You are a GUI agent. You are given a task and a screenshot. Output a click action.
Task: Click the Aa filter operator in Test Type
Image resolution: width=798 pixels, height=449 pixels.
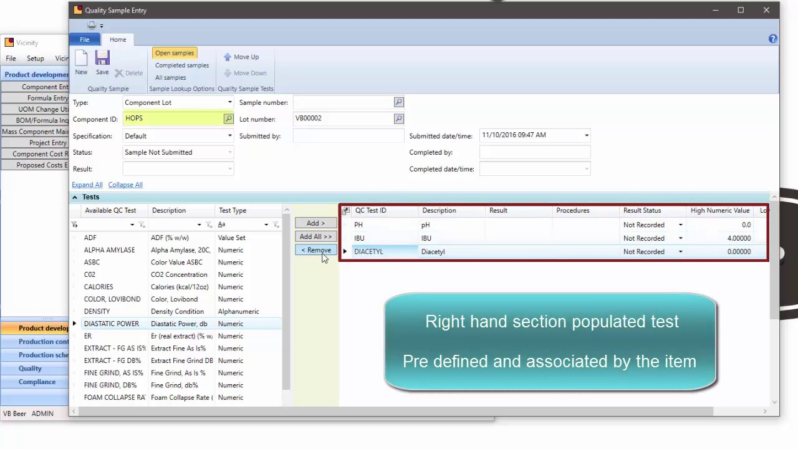[x=221, y=224]
